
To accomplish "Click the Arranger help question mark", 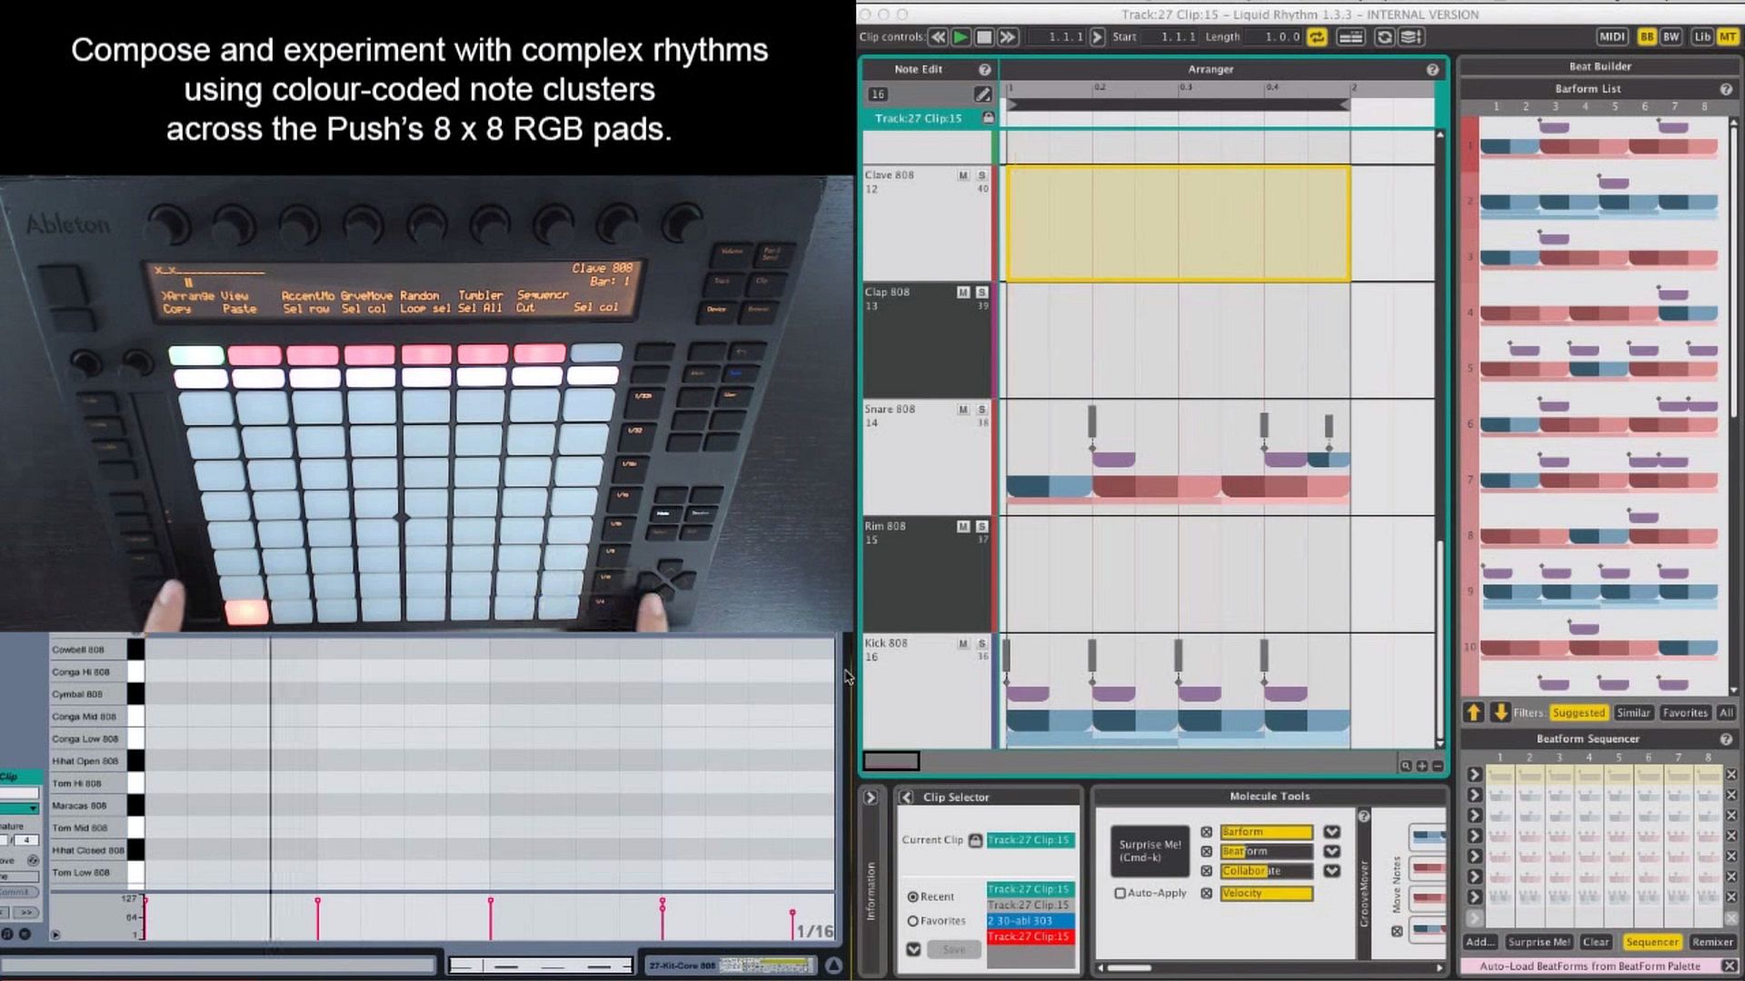I will point(1432,70).
